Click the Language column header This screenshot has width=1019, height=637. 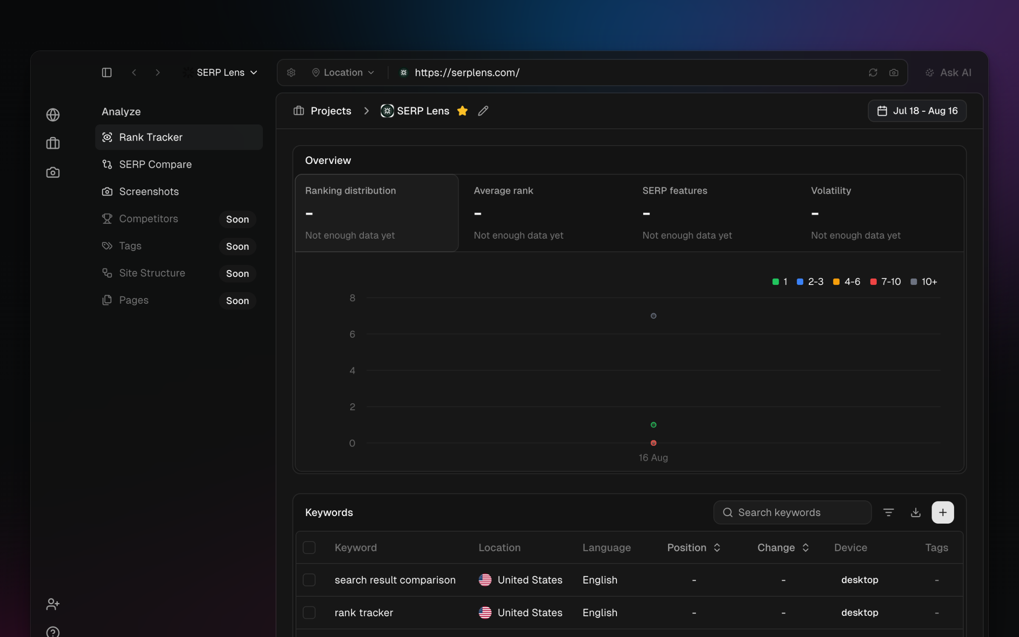click(x=606, y=547)
